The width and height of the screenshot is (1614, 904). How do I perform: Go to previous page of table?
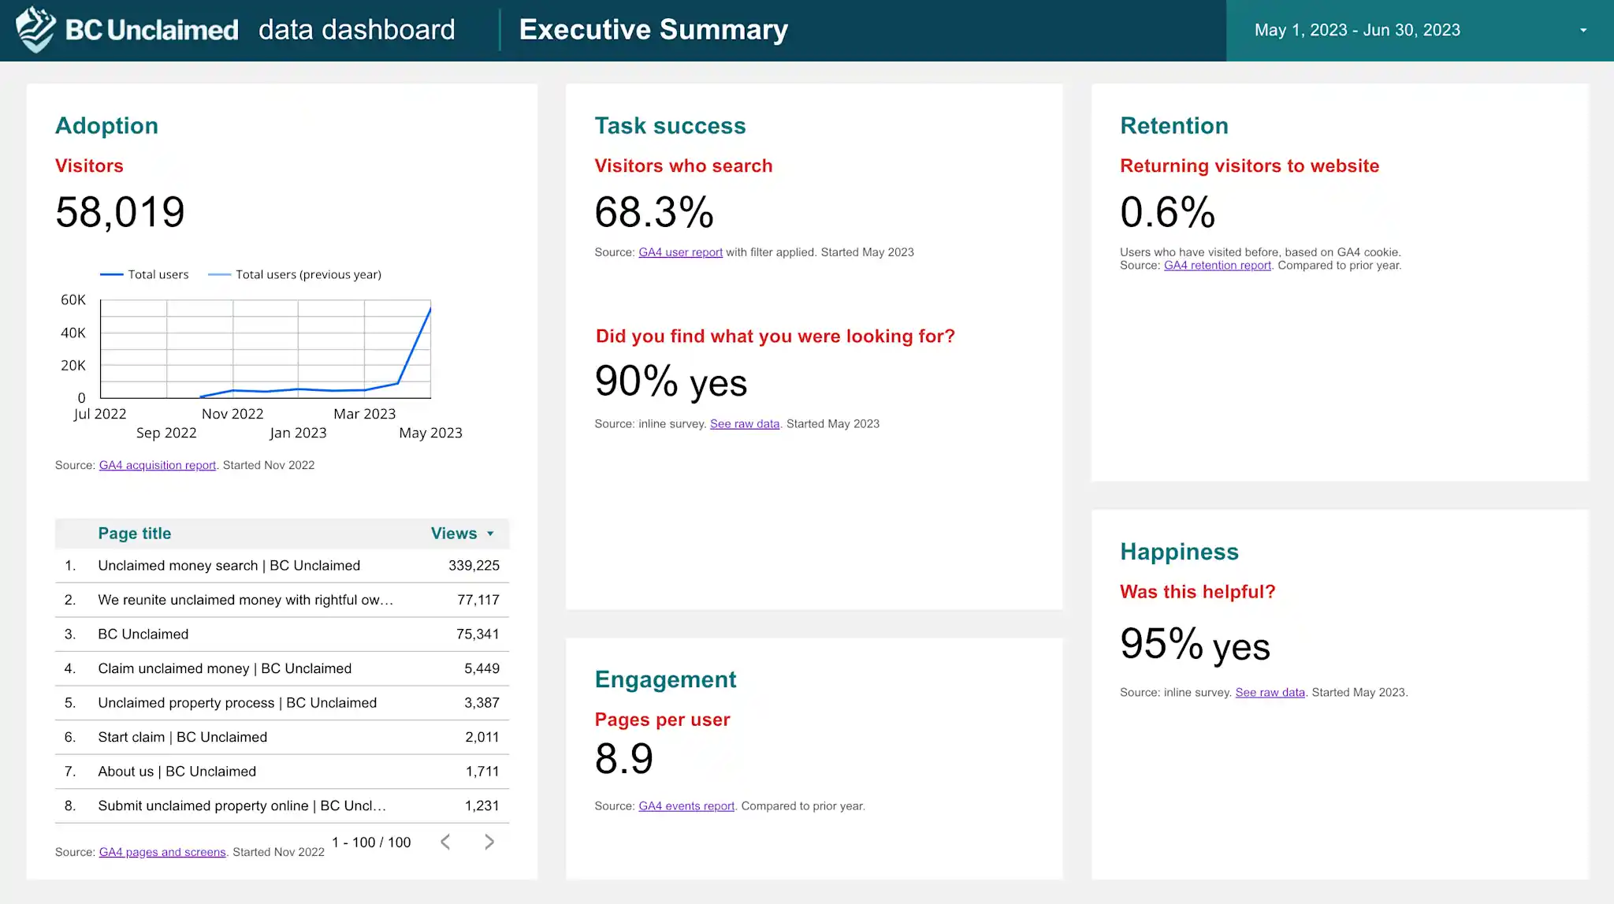pyautogui.click(x=445, y=842)
